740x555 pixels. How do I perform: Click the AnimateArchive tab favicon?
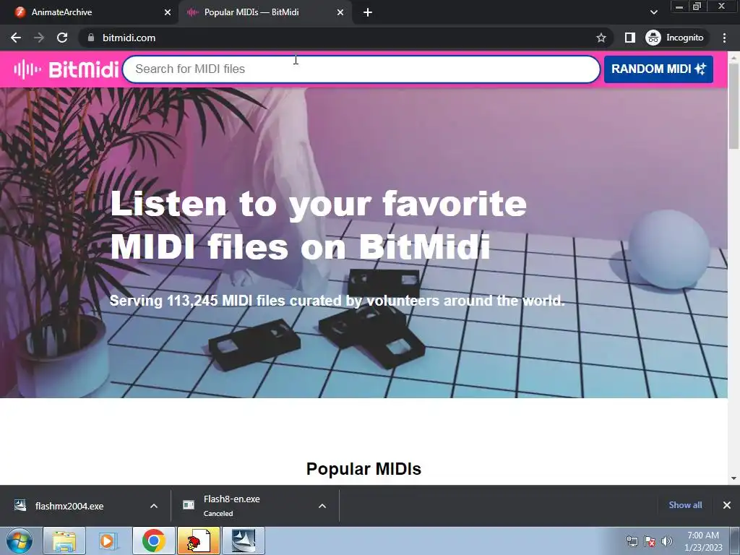click(x=20, y=12)
